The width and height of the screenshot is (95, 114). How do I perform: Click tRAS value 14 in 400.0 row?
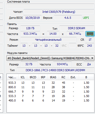tap(53, 100)
